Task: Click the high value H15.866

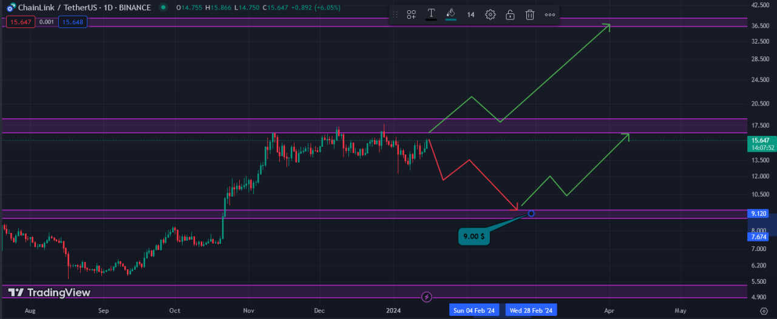Action: (x=220, y=8)
